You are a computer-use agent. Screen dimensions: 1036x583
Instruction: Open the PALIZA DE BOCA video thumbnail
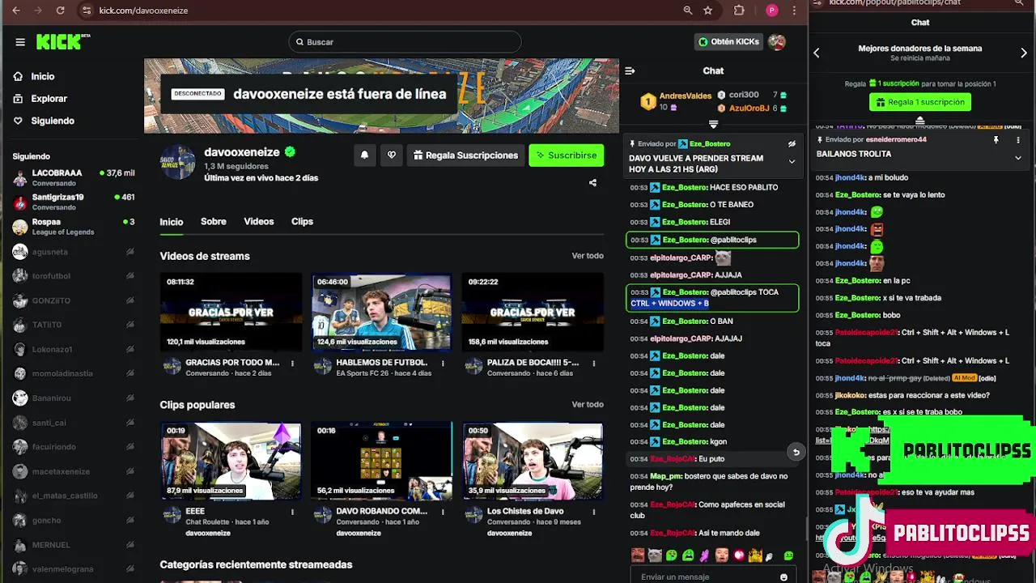point(533,313)
